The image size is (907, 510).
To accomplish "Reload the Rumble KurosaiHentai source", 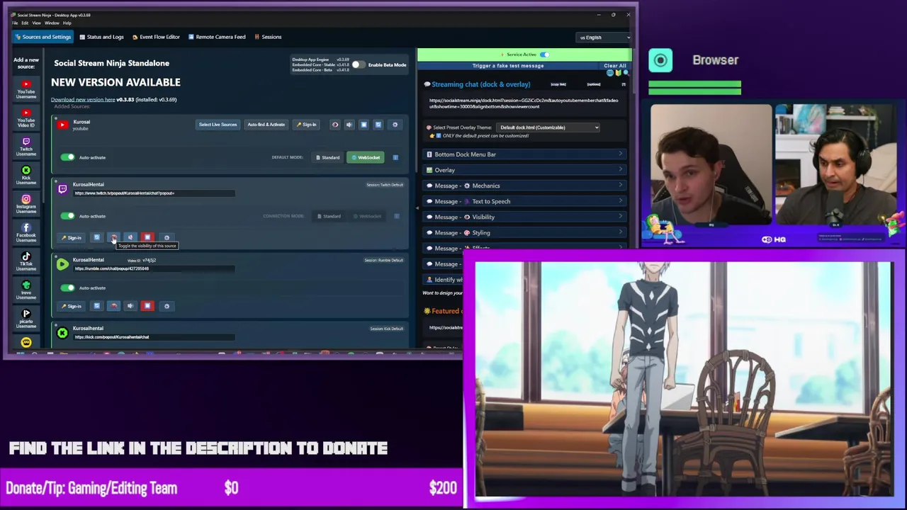I will click(97, 306).
